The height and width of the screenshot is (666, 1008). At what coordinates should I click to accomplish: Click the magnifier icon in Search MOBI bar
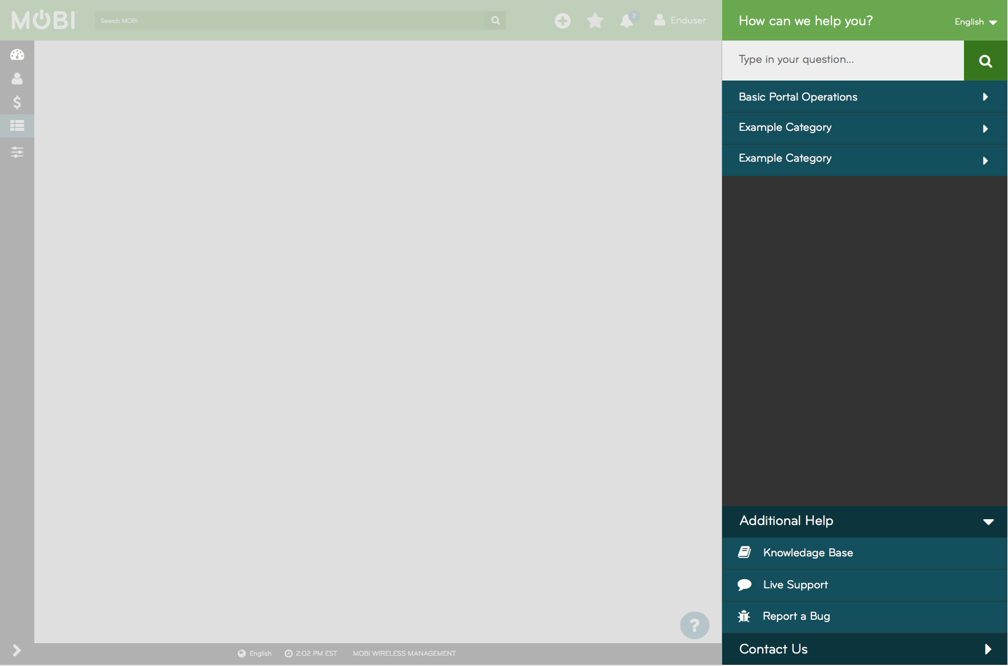[496, 21]
